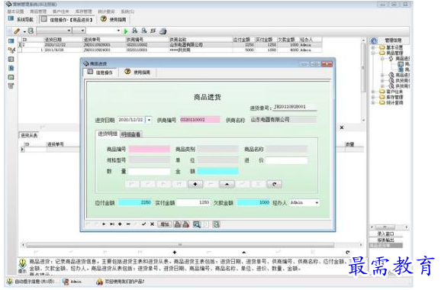441x290 pixels.
Task: Click the green card icon in left sidebar
Action: pyautogui.click(x=11, y=77)
